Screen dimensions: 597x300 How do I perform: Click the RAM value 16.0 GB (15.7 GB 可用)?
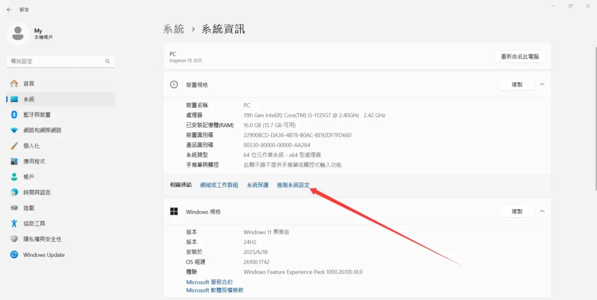(269, 125)
